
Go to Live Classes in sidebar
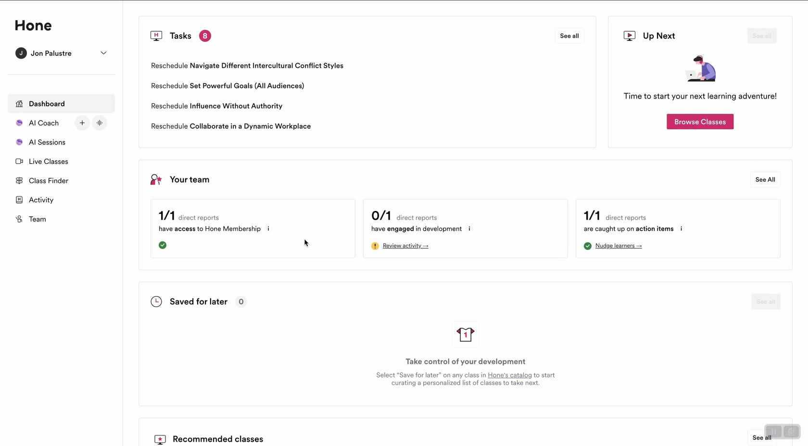[x=48, y=161]
